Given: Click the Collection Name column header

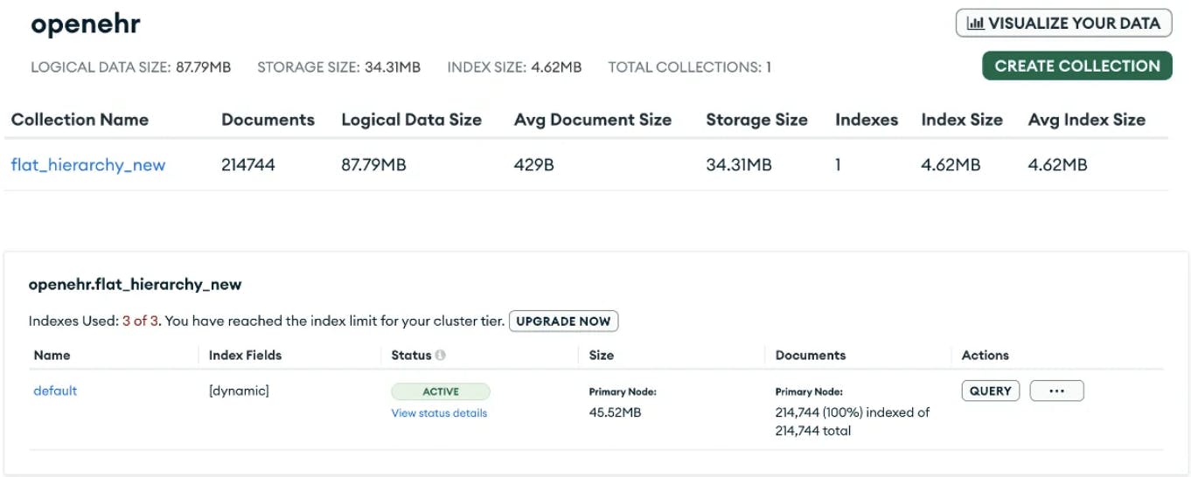Looking at the screenshot, I should pos(80,120).
